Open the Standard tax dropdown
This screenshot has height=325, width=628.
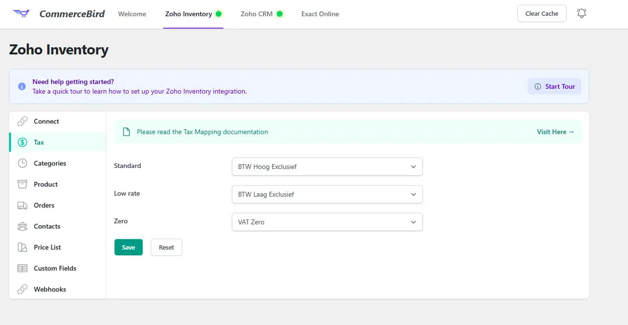326,167
